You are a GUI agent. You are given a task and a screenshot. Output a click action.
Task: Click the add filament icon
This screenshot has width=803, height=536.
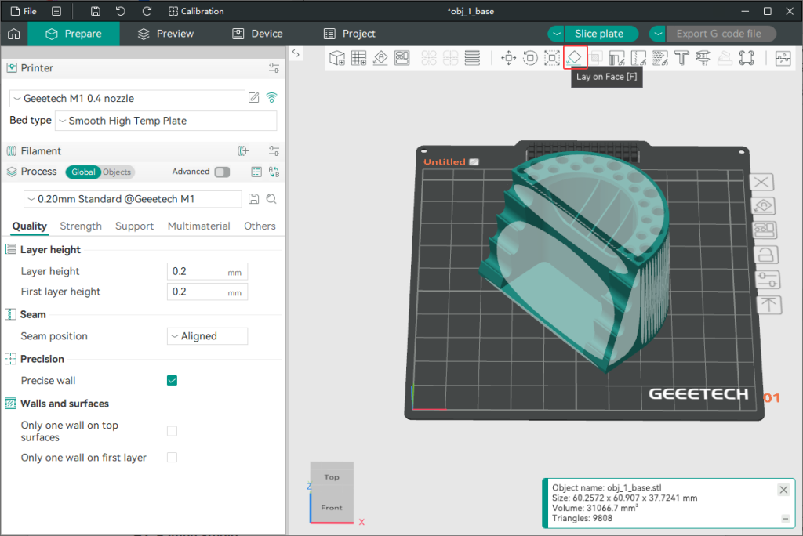pyautogui.click(x=243, y=151)
